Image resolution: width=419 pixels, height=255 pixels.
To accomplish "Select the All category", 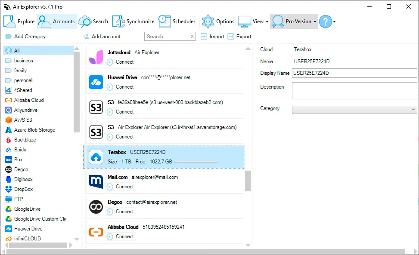I will [38, 50].
